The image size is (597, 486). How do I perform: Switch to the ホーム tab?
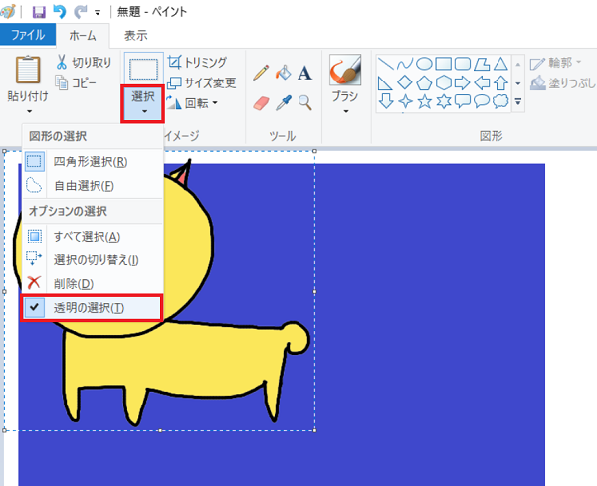click(x=83, y=36)
